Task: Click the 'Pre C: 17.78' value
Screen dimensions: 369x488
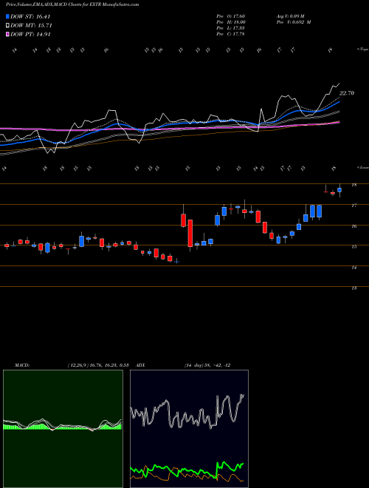Action: pos(230,34)
